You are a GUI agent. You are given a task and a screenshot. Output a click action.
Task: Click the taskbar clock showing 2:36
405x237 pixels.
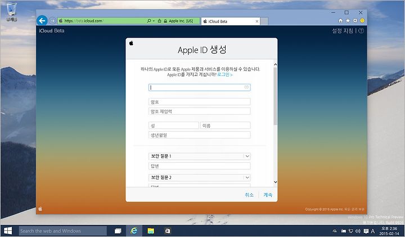pos(389,231)
